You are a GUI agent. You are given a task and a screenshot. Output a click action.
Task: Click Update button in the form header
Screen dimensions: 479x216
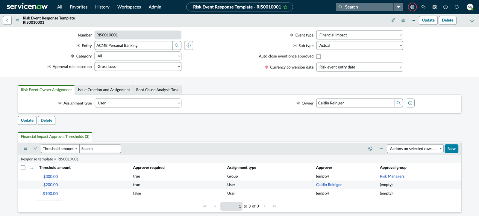tap(428, 20)
